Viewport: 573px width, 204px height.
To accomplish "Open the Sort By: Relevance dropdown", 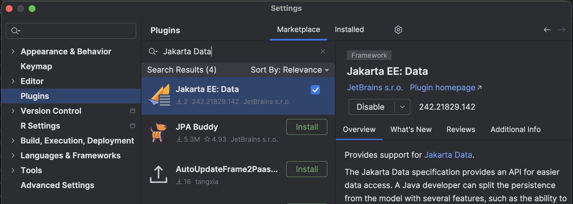I will [290, 70].
